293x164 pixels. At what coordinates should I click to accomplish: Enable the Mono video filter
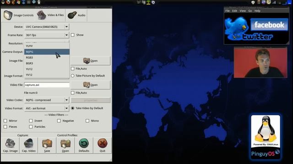pos(87,121)
